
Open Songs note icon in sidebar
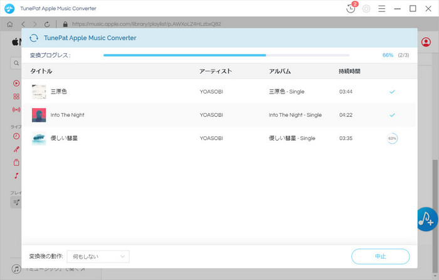coord(16,176)
